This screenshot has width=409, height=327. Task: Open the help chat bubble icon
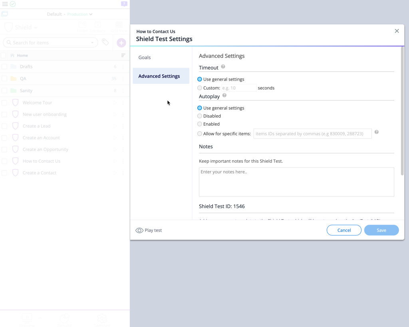coord(124,4)
